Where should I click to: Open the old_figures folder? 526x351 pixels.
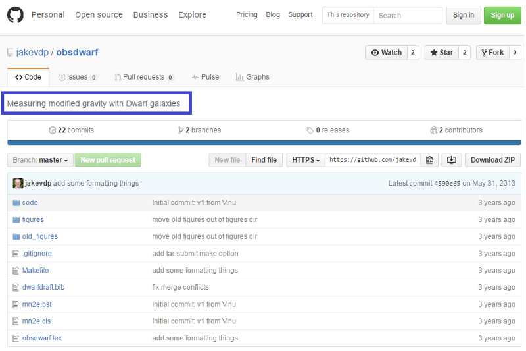40,237
